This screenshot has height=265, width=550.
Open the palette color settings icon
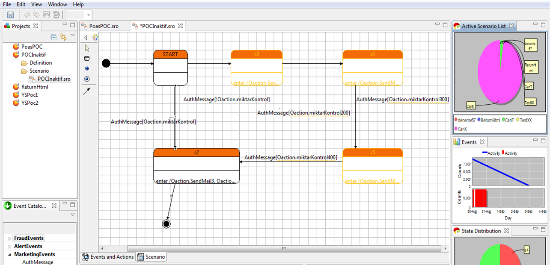pos(95,37)
